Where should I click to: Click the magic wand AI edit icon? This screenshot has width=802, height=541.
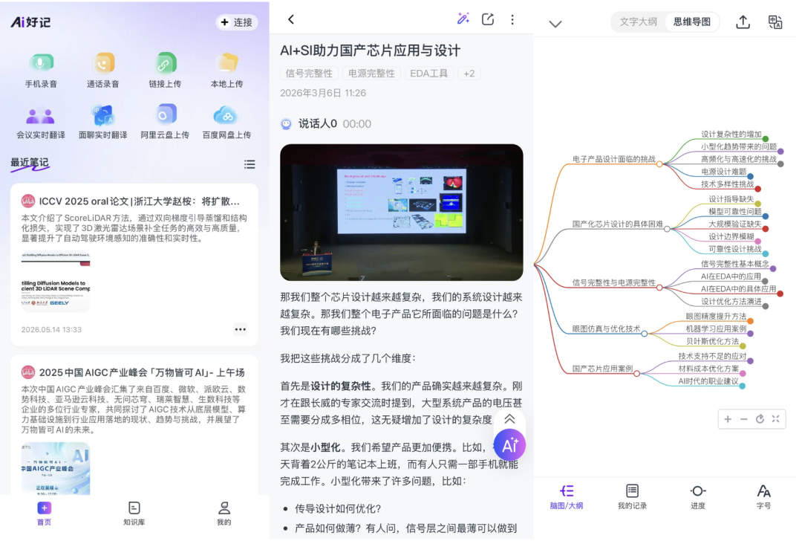pyautogui.click(x=463, y=19)
